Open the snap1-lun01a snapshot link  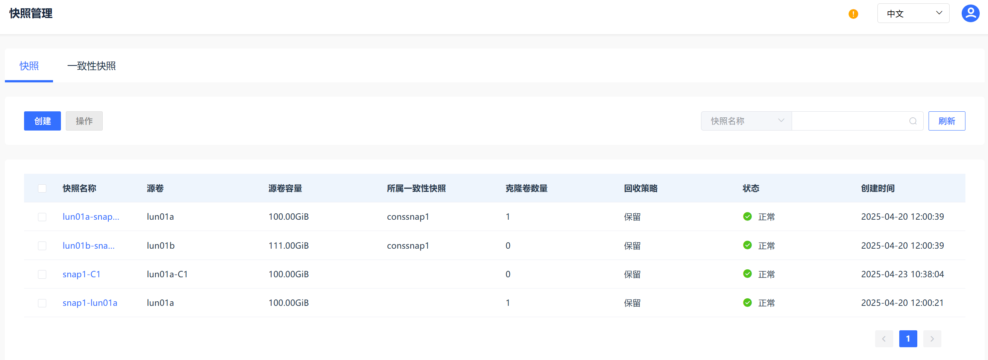(90, 303)
